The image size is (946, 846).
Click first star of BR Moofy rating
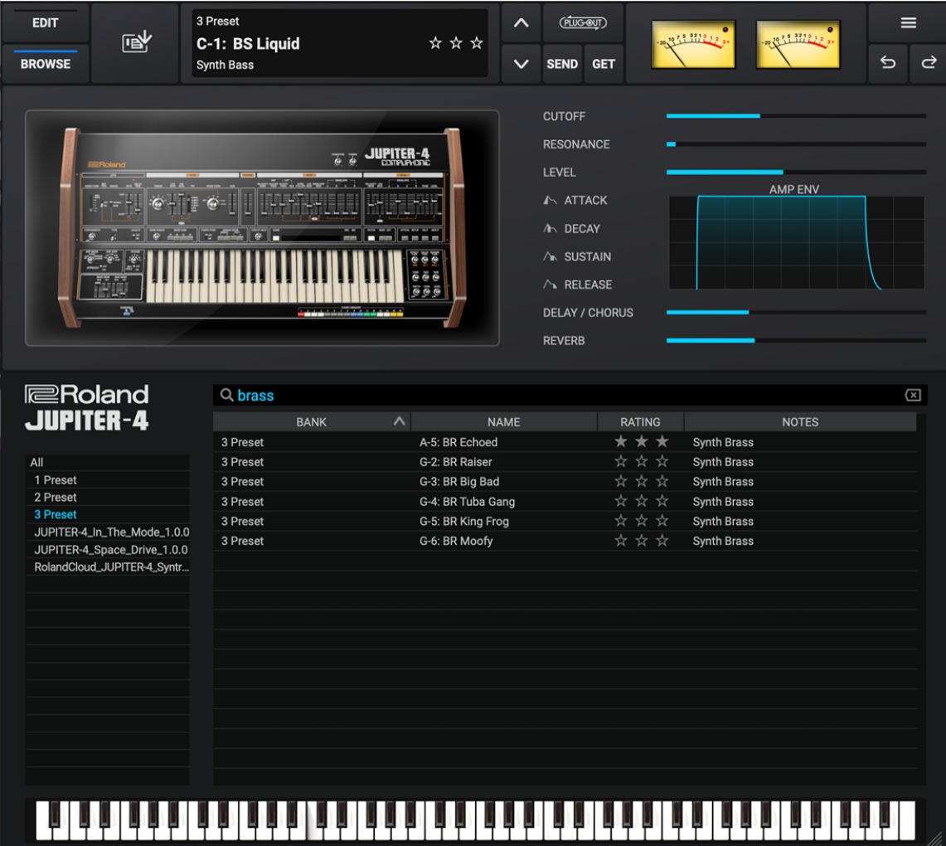point(620,541)
